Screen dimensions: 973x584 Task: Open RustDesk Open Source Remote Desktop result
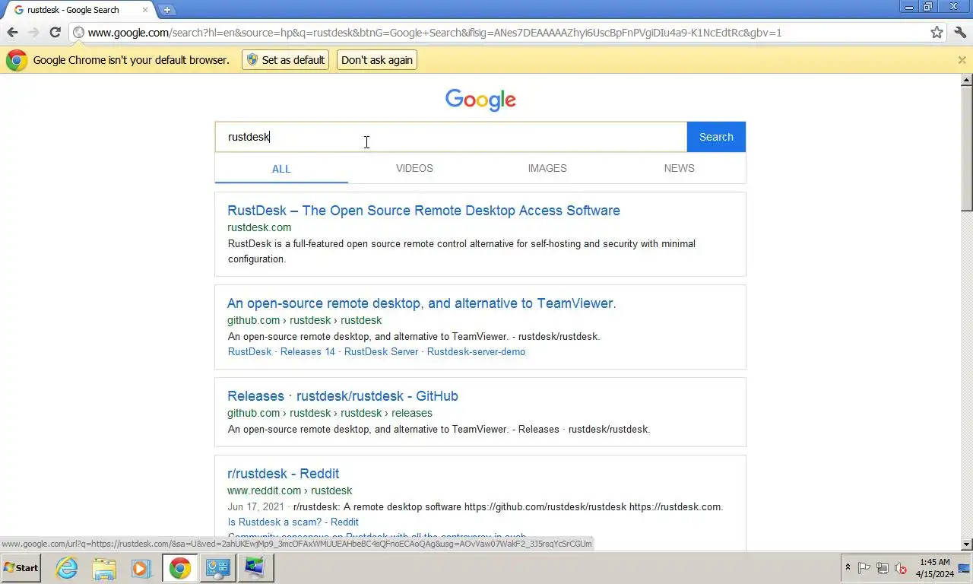coord(423,211)
